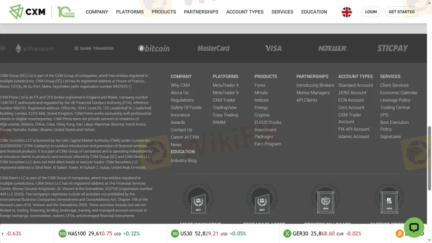Open the MetaTrader 4 link
The image size is (432, 243).
point(226,85)
